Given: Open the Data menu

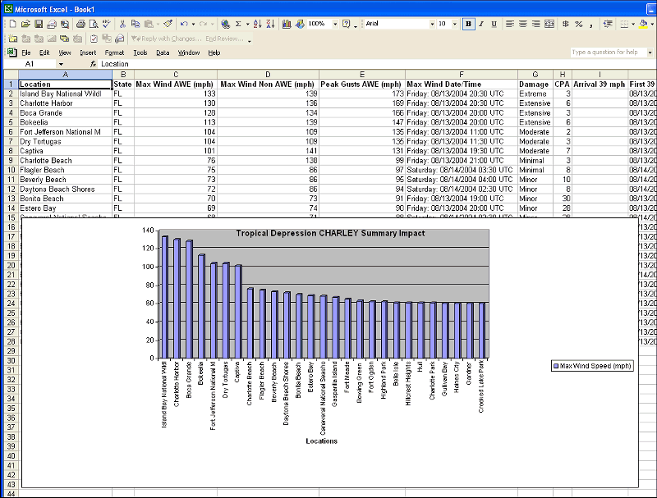Looking at the screenshot, I should click(163, 53).
